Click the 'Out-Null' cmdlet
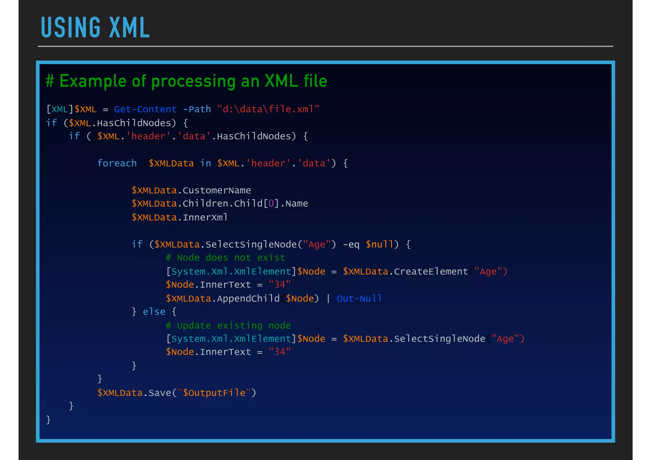The height and width of the screenshot is (460, 651). coord(359,299)
